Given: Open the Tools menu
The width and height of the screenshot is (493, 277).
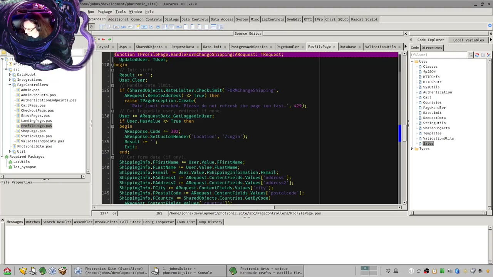Looking at the screenshot, I should (x=121, y=12).
